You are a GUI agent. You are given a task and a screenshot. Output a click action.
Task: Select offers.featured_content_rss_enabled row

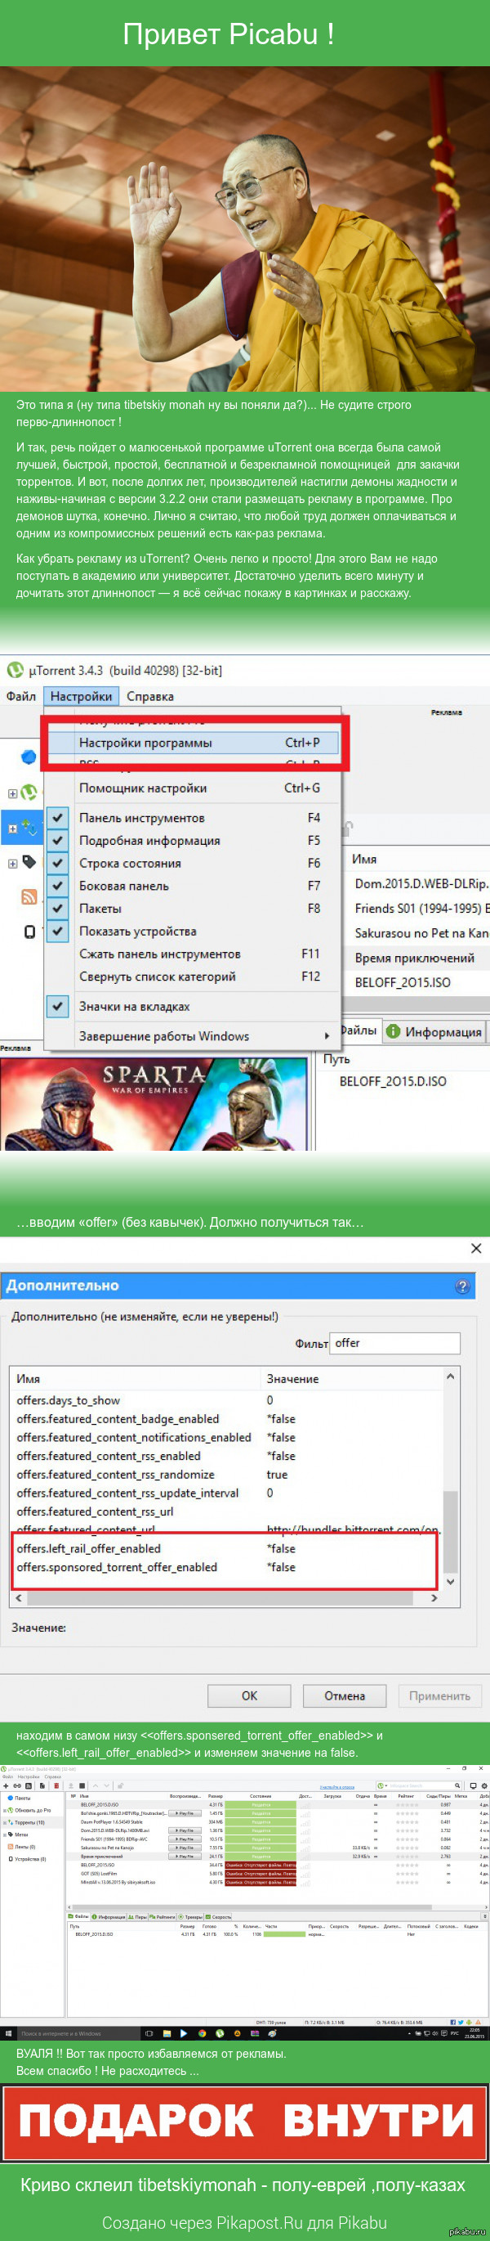[226, 1456]
